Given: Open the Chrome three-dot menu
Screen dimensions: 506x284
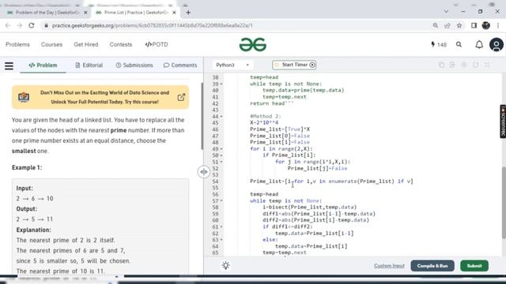Looking at the screenshot, I should pos(498,25).
